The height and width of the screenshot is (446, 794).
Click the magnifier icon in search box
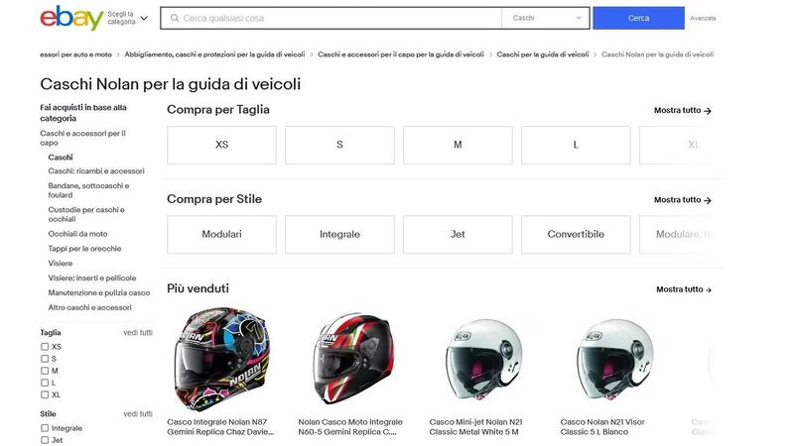click(175, 18)
